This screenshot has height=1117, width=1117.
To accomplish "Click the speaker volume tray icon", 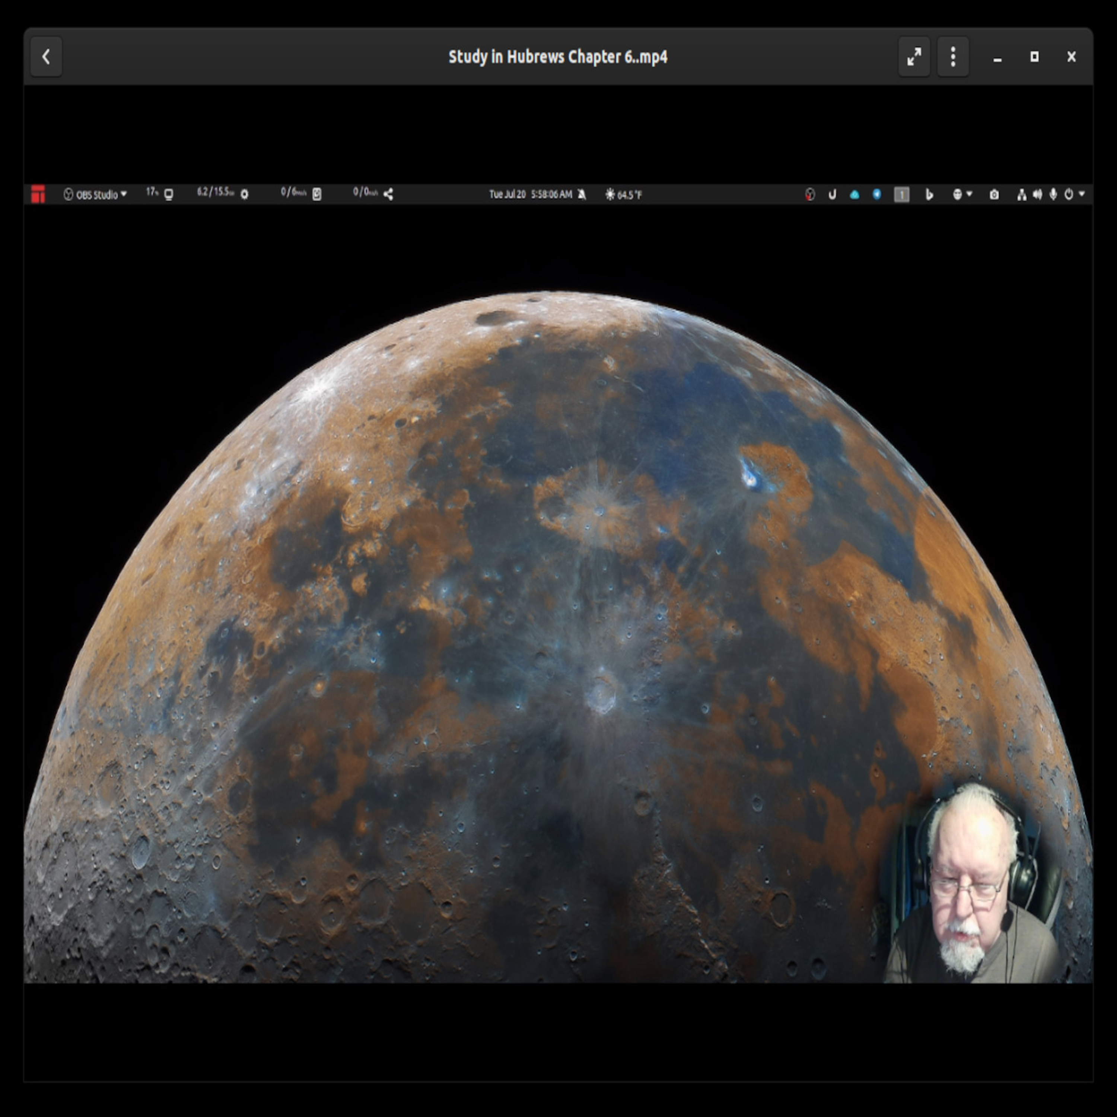I will point(1038,195).
